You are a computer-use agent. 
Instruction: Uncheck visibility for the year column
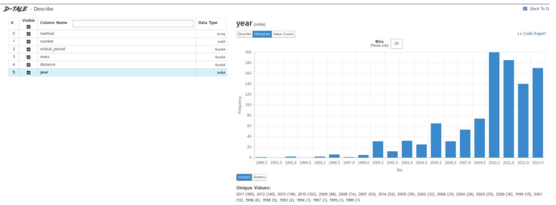29,72
